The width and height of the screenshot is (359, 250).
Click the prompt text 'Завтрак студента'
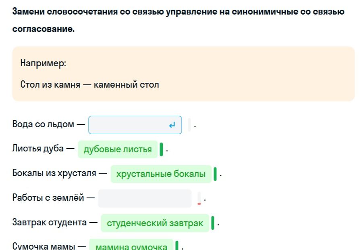[50, 222]
